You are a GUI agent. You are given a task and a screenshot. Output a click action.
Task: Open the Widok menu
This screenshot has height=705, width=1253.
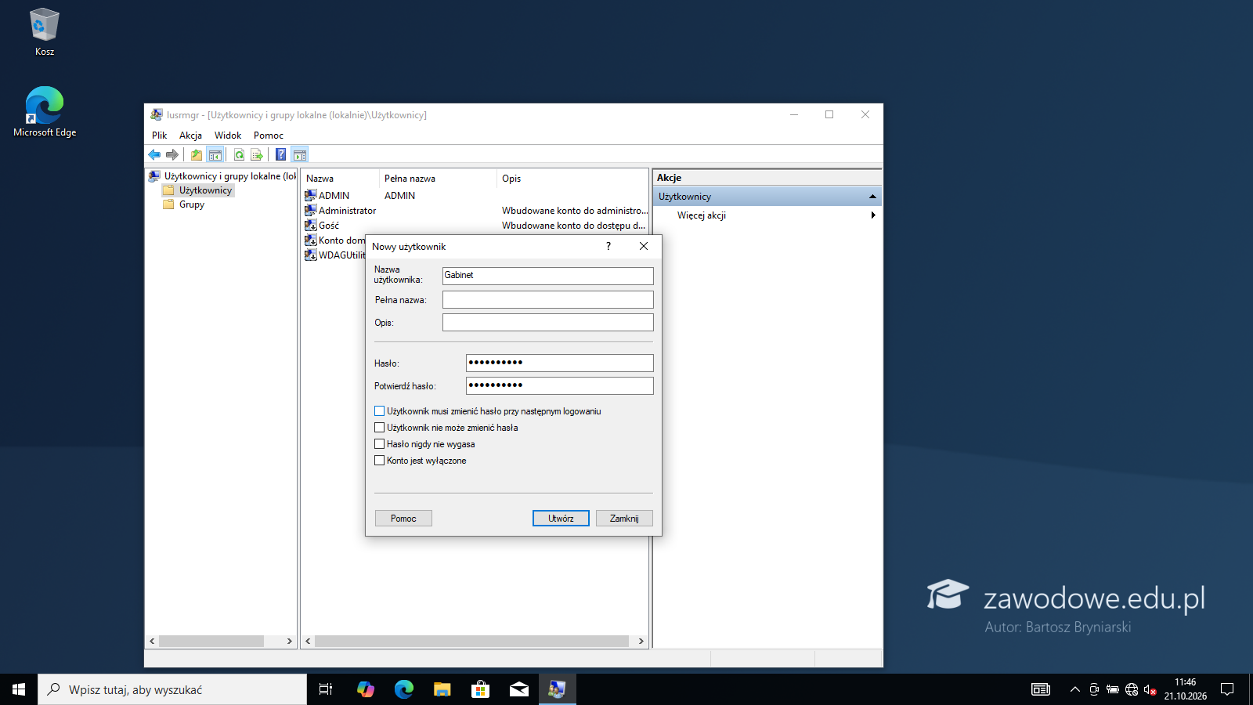(228, 135)
